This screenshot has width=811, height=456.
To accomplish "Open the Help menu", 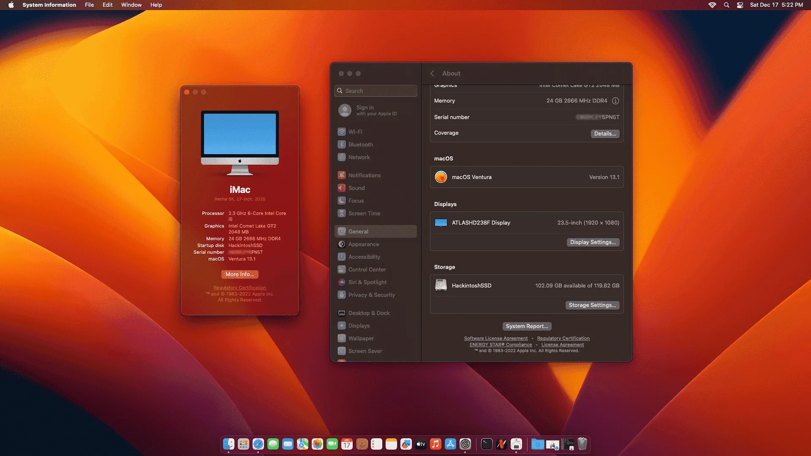I will pos(156,5).
